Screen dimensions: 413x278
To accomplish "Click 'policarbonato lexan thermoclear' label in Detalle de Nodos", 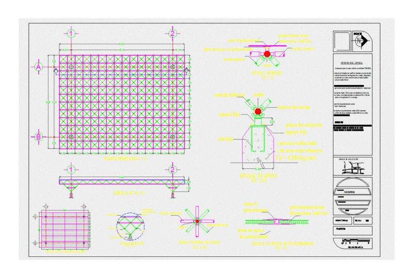I will 294,39.
